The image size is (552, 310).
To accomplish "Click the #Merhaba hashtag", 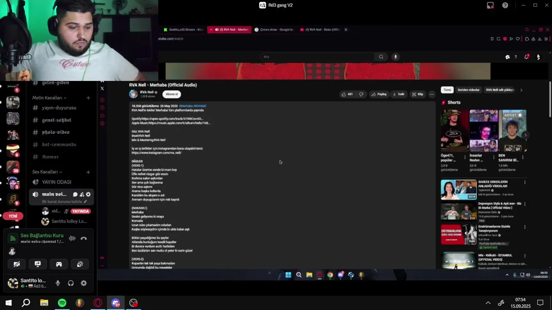I will point(186,106).
